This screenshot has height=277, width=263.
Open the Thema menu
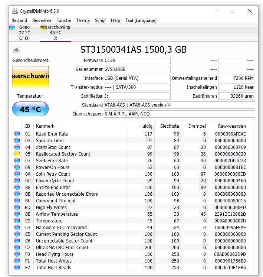tap(83, 20)
